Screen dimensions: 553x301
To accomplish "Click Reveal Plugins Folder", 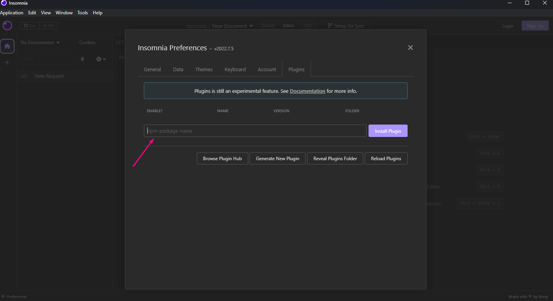I will click(335, 158).
